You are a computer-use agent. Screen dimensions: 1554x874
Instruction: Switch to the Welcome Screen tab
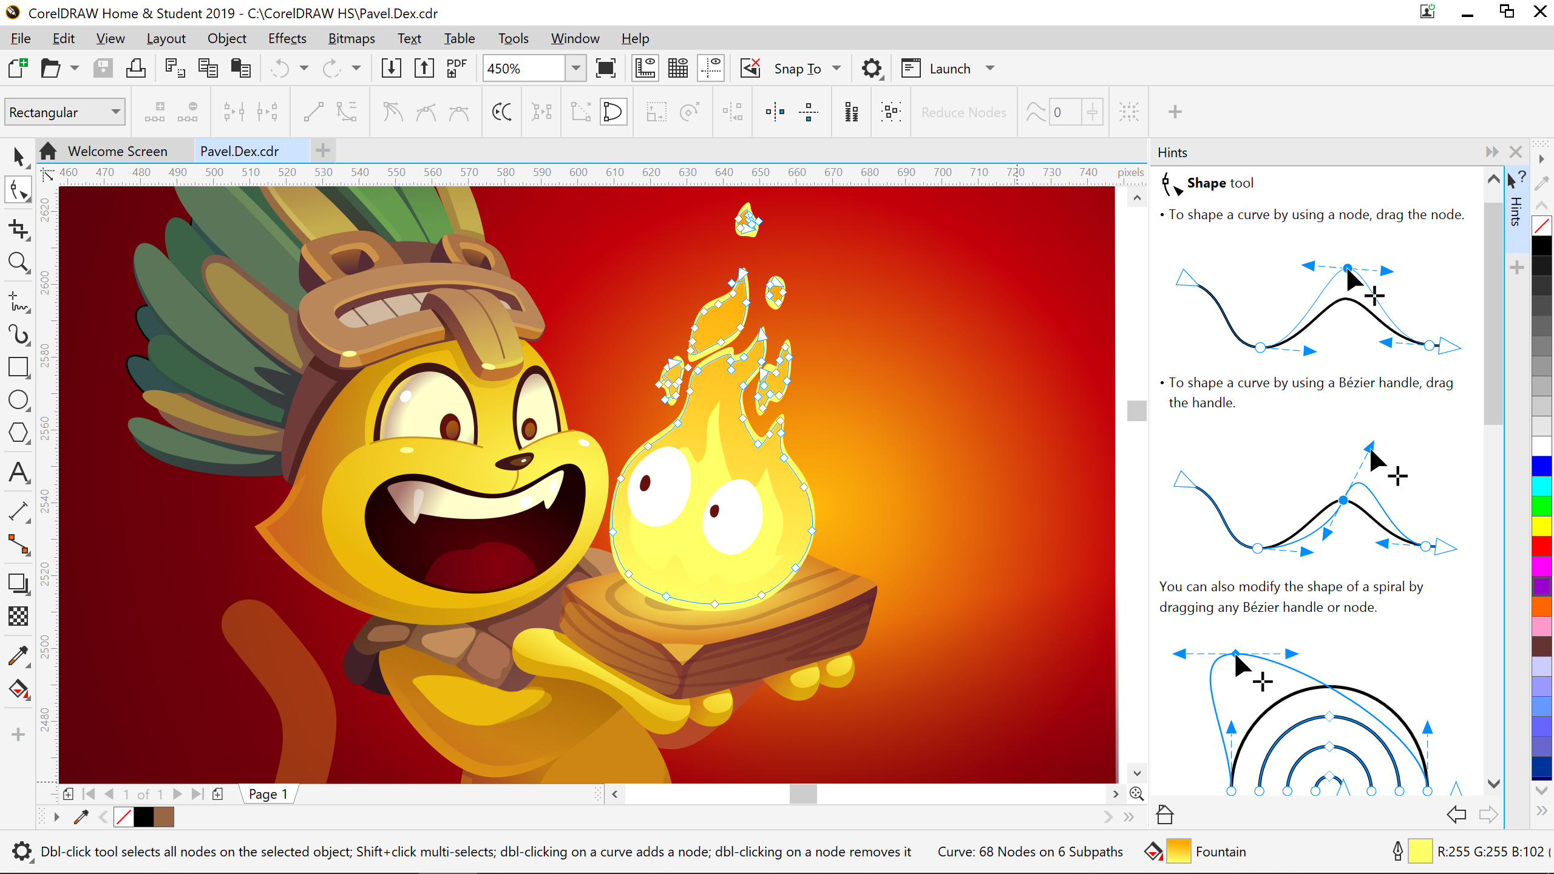[117, 151]
